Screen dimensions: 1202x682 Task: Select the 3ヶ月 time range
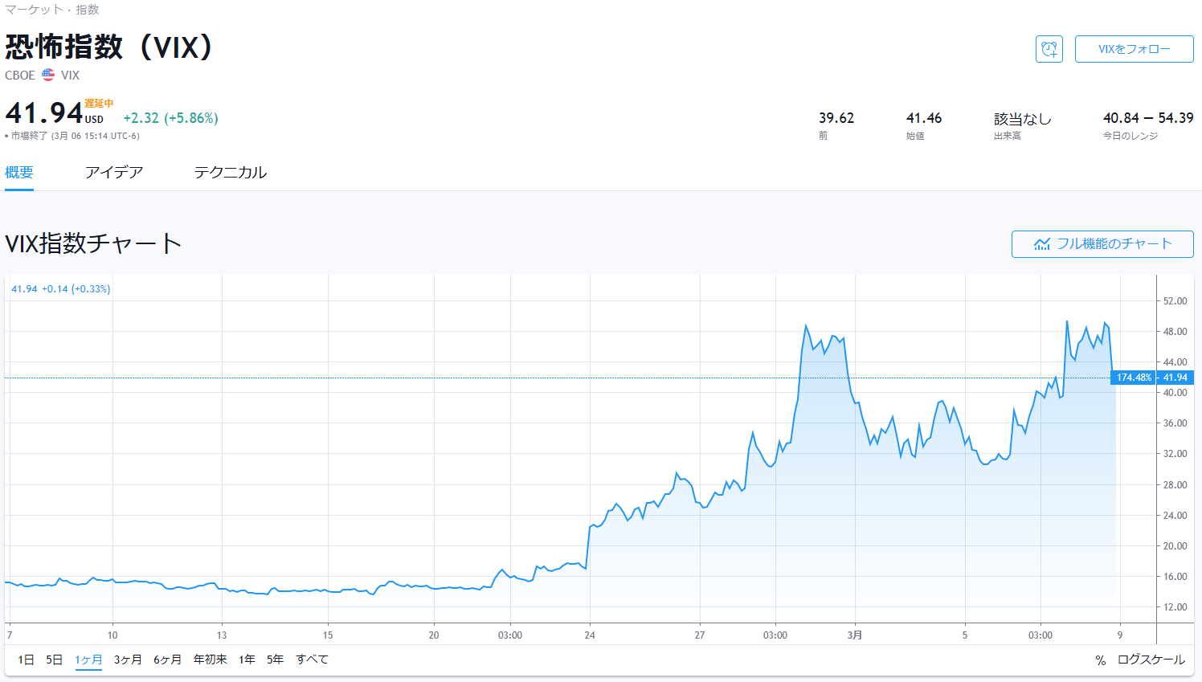(128, 660)
